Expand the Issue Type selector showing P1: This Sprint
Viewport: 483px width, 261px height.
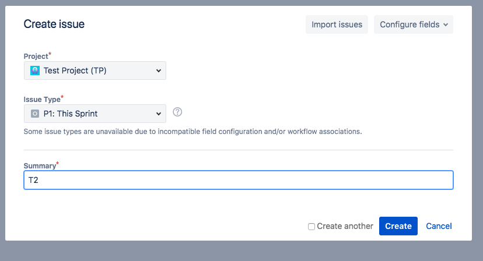tap(95, 114)
